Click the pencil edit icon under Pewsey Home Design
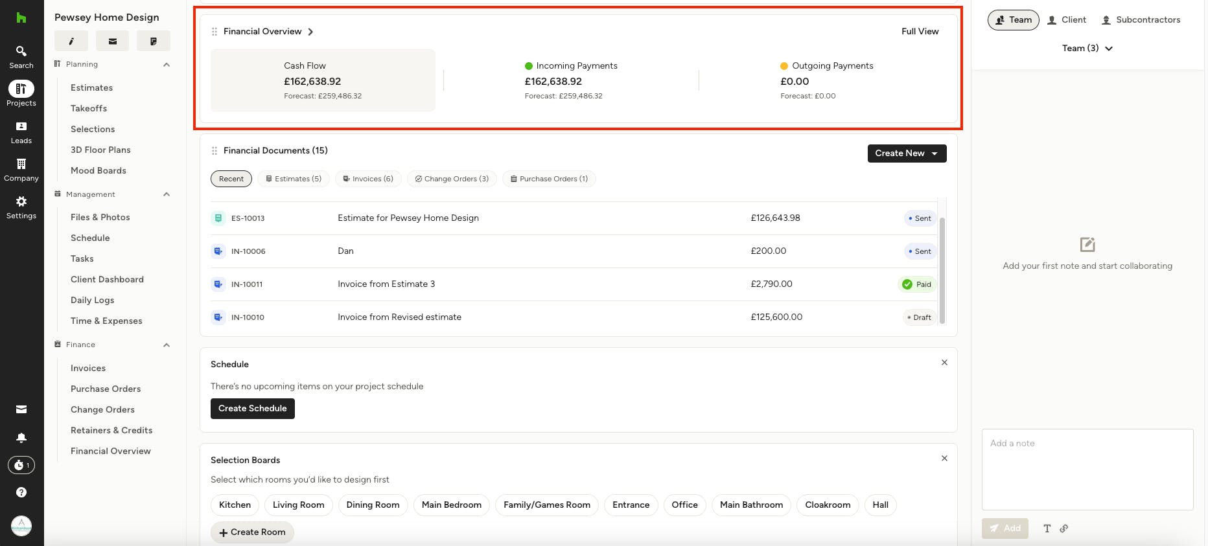The width and height of the screenshot is (1208, 546). point(71,41)
